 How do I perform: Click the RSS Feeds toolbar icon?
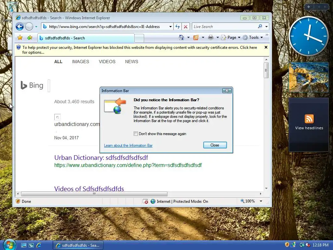coord(196,37)
